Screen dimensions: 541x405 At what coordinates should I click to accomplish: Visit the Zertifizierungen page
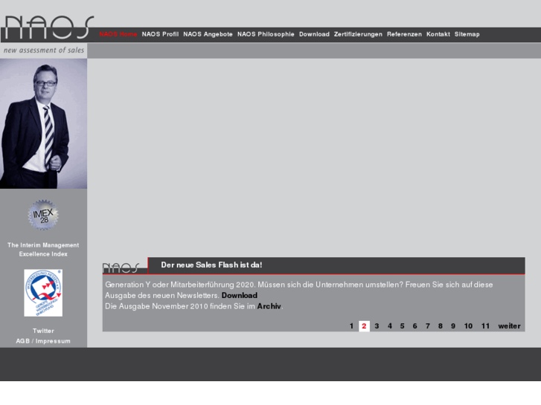pos(358,34)
